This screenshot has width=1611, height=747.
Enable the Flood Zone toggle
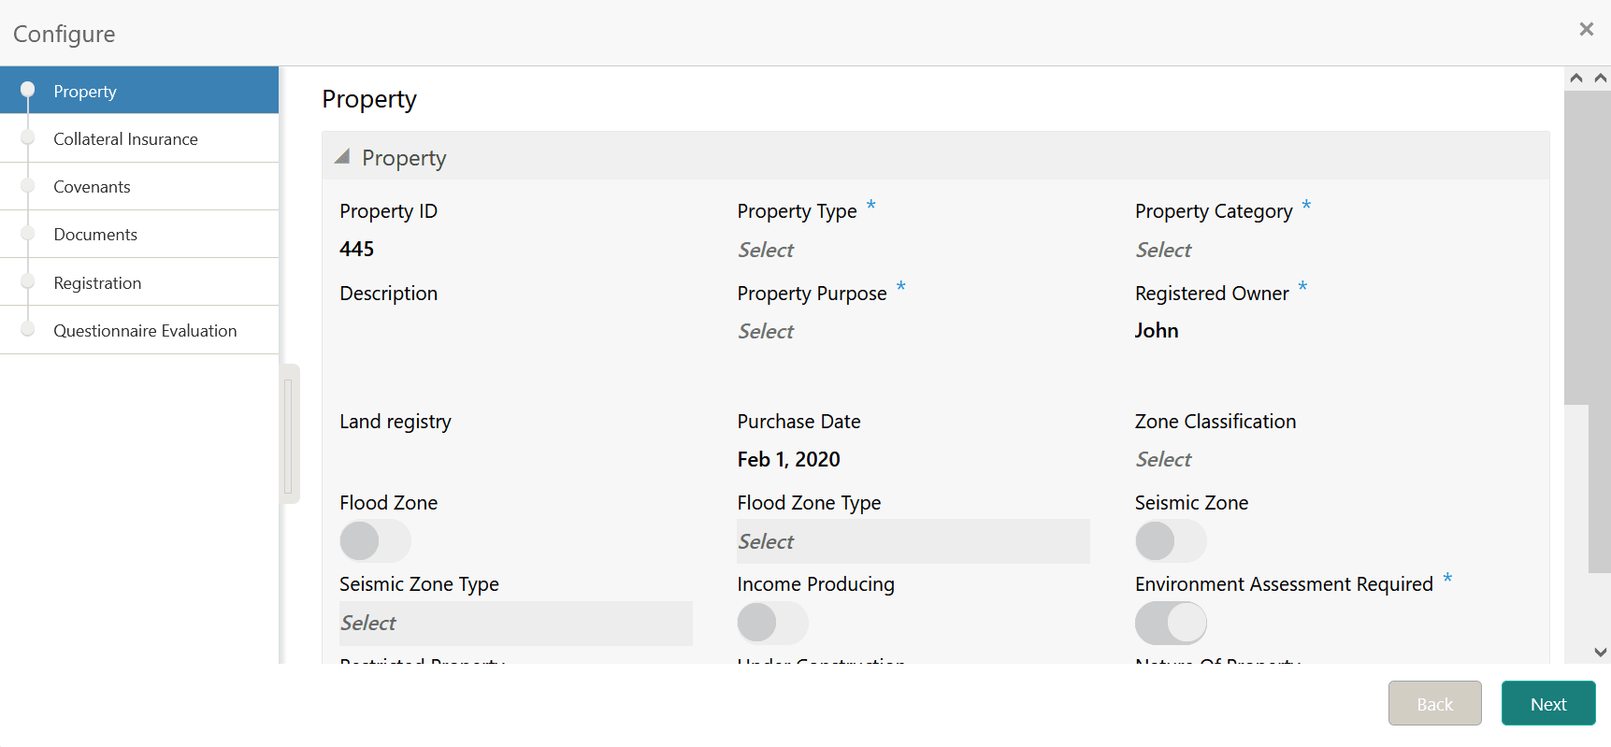coord(374,540)
